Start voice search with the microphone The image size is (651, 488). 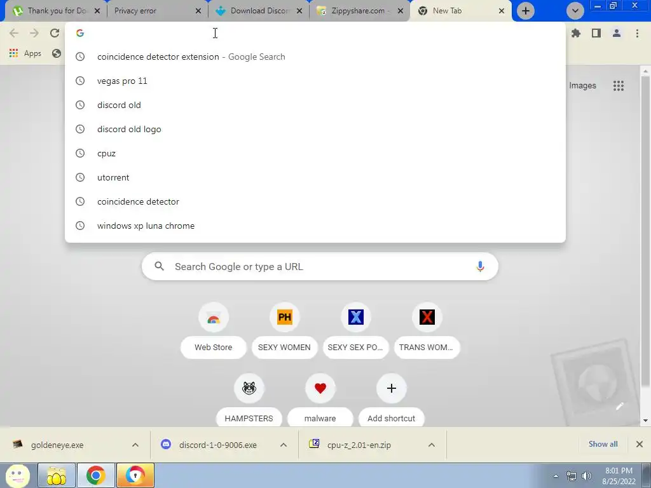(480, 266)
